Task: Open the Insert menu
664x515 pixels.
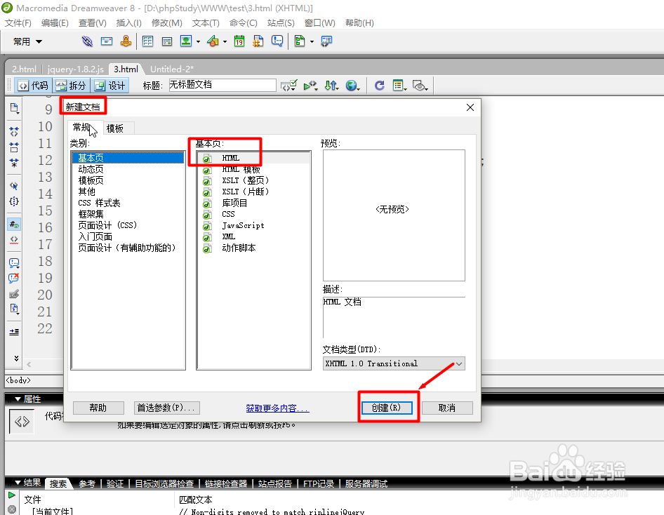Action: click(x=128, y=23)
